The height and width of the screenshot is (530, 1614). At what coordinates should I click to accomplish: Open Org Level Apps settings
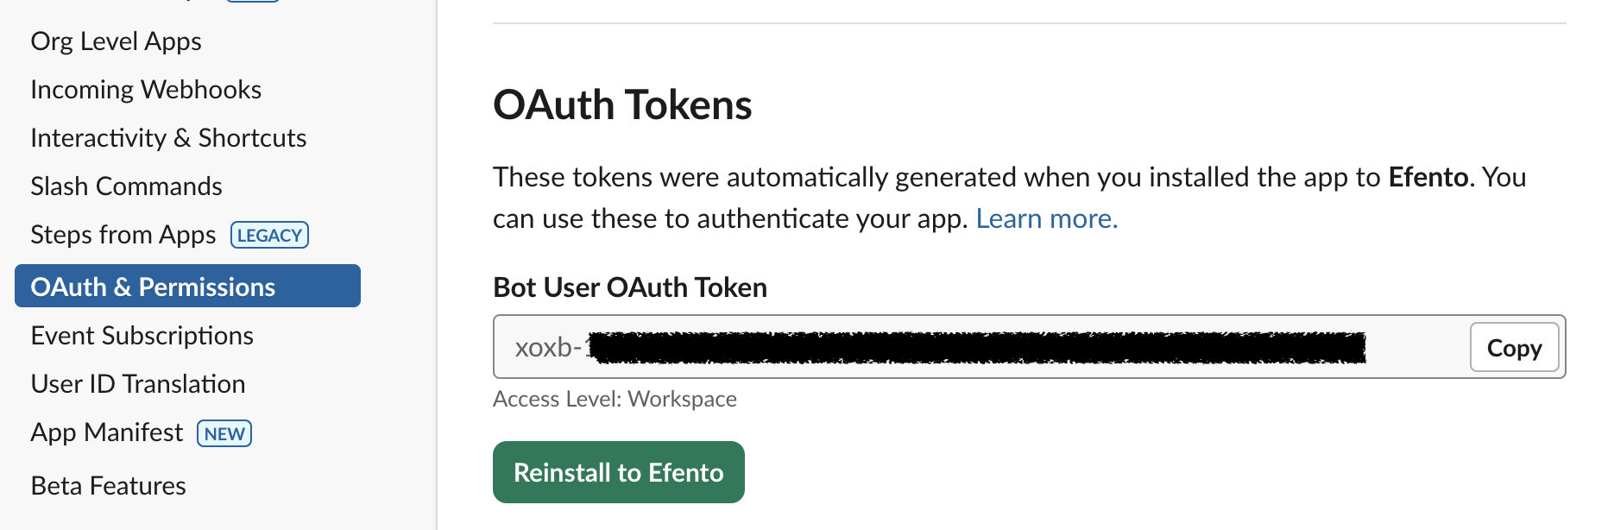click(x=116, y=41)
